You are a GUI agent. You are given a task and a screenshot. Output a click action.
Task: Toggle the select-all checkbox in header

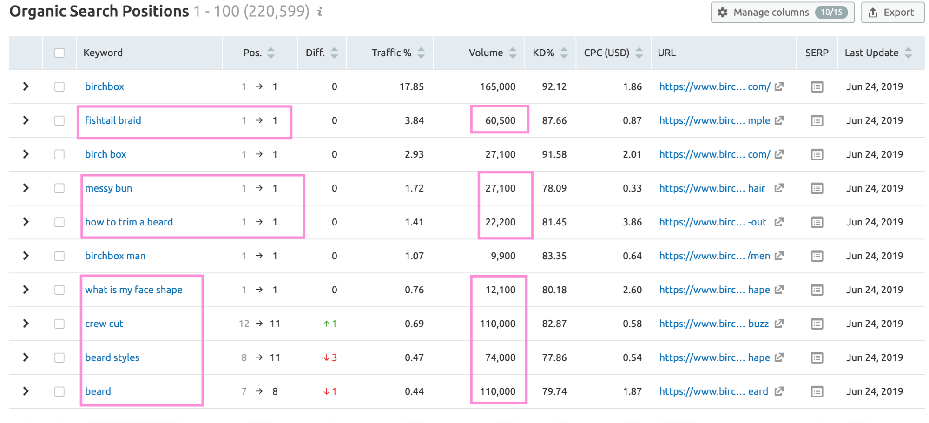pos(59,53)
